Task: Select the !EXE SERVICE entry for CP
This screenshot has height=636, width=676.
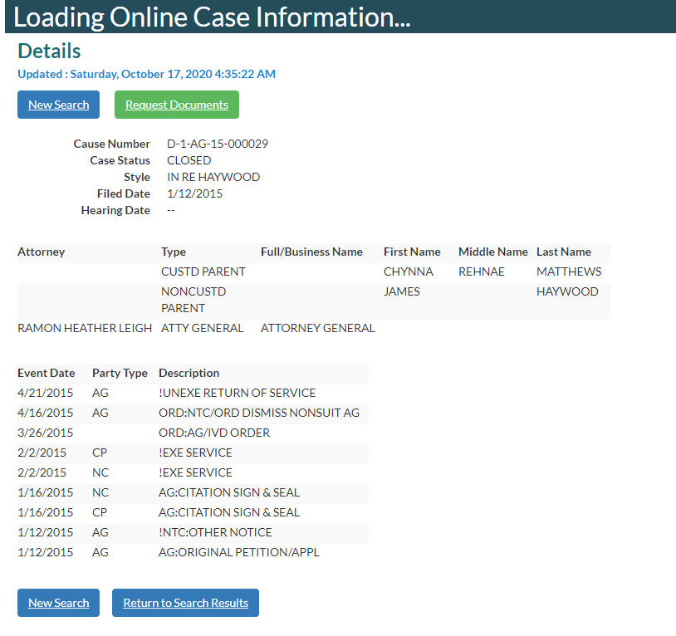Action: (195, 453)
